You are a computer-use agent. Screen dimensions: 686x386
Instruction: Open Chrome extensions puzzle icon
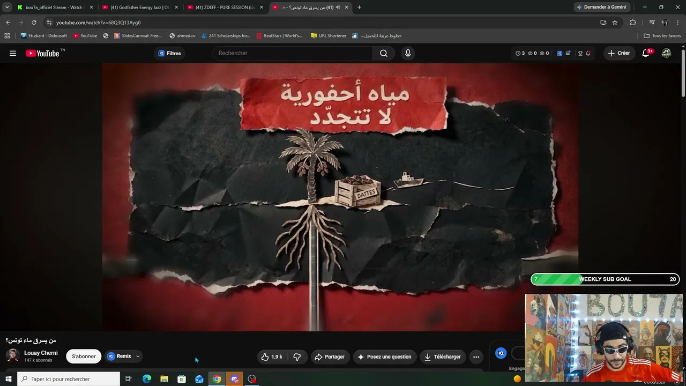[x=633, y=23]
